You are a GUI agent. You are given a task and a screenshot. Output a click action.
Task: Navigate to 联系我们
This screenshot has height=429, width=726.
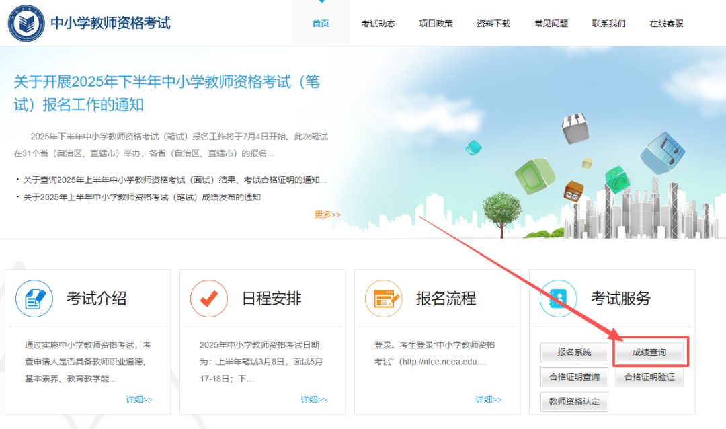click(609, 24)
